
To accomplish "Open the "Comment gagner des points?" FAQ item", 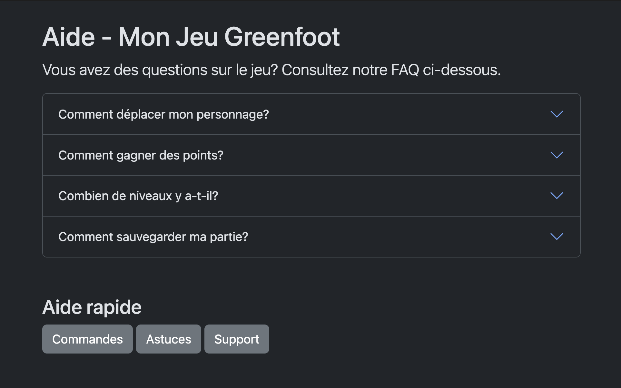I will pyautogui.click(x=141, y=155).
